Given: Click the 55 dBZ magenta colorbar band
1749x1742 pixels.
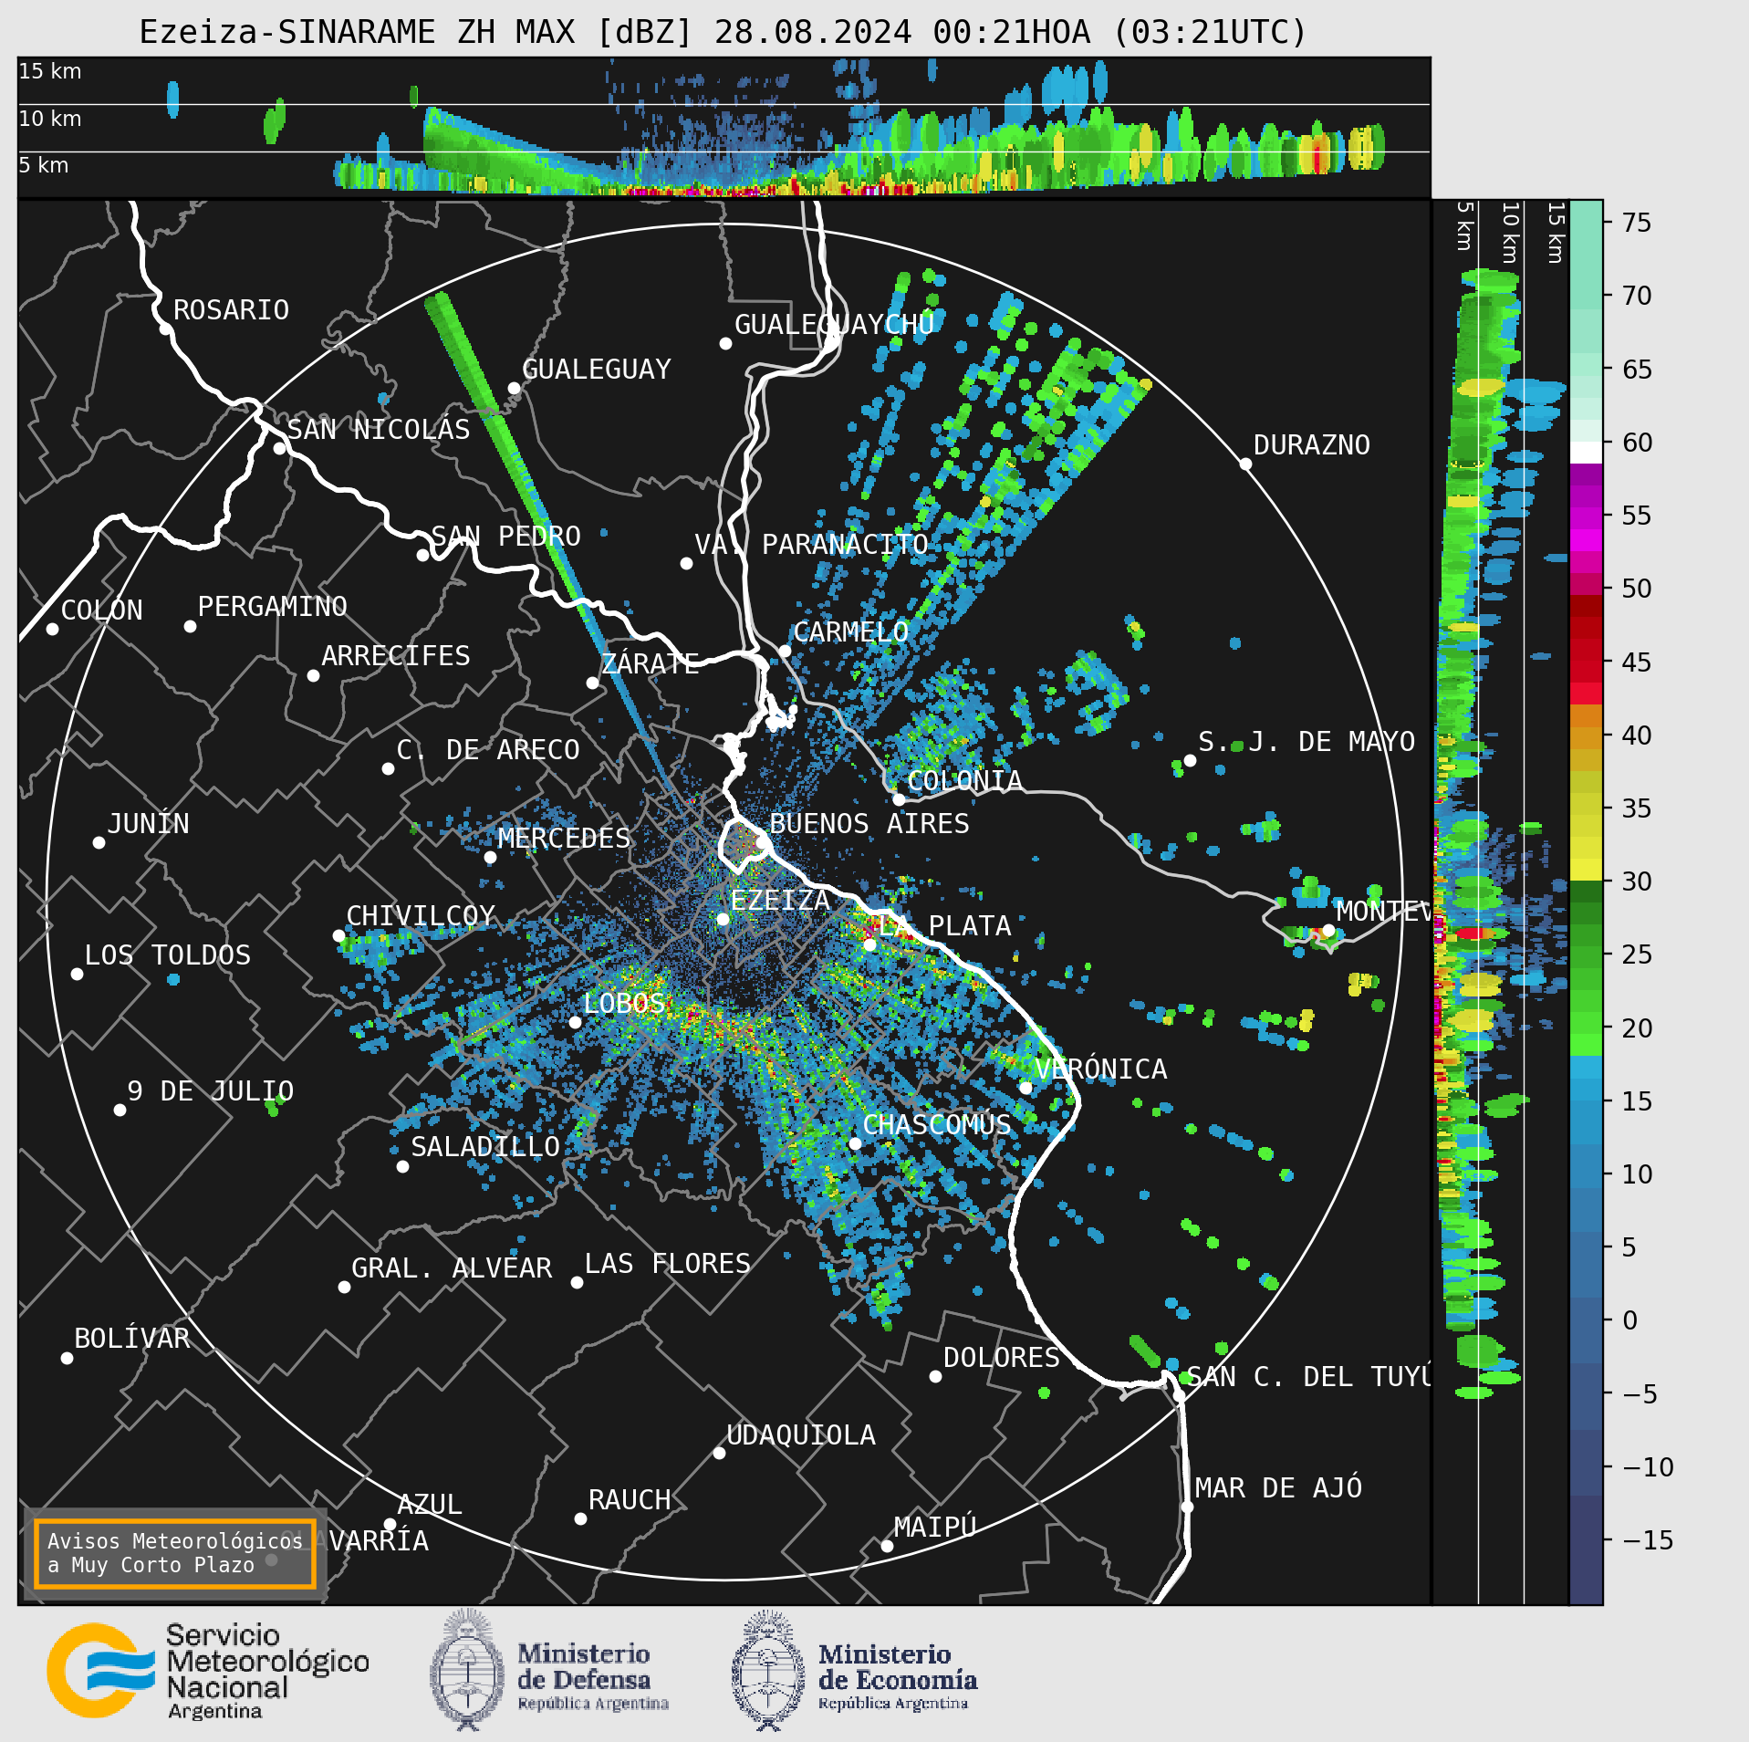Looking at the screenshot, I should click(1586, 516).
